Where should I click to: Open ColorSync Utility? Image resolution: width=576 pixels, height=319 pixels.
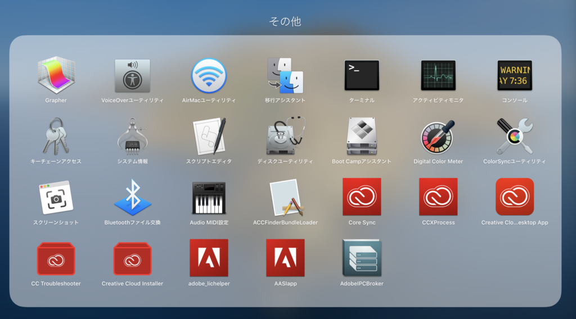[515, 136]
